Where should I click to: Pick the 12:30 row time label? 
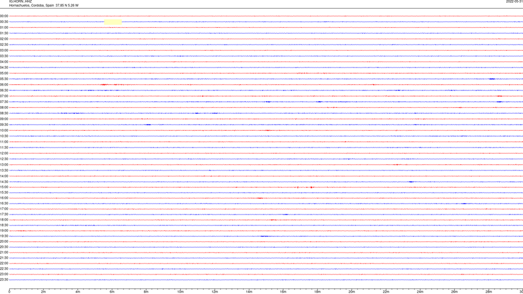(x=4, y=159)
